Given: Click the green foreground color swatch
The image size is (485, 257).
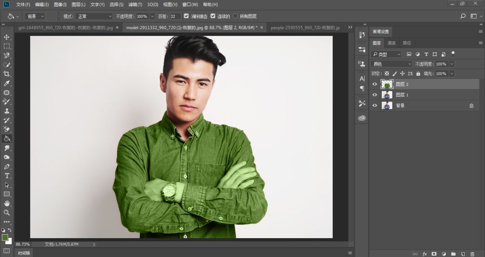Looking at the screenshot, I should [4, 237].
